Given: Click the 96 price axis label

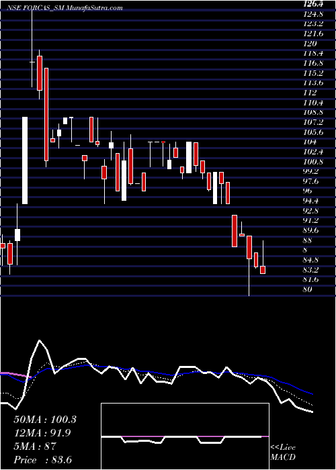Looking at the screenshot, I should 308,191.
